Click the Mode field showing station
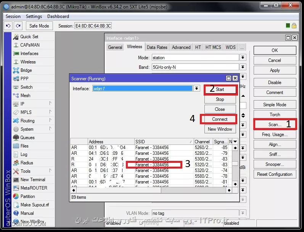 [195, 57]
